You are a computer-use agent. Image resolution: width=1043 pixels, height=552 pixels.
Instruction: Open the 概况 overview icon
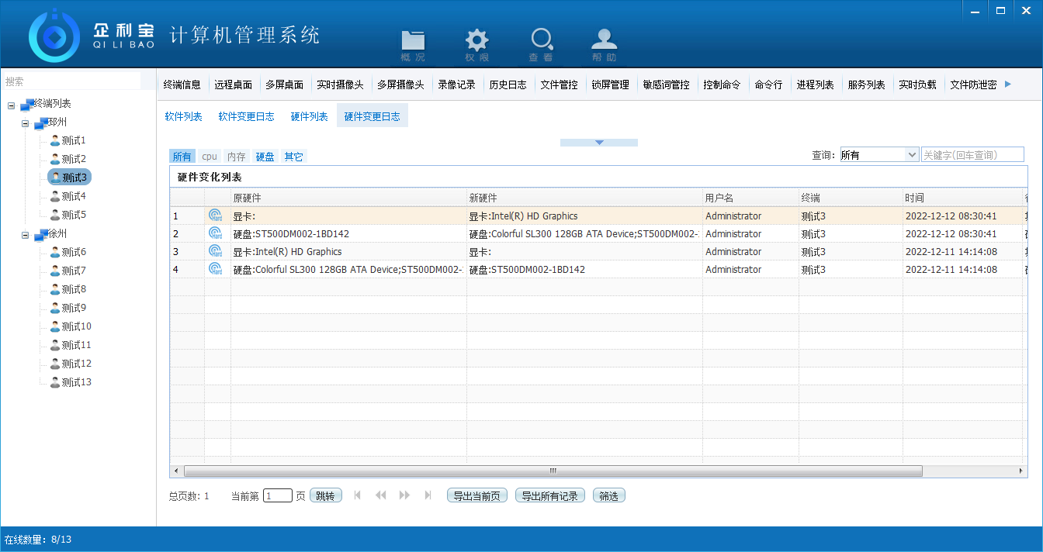[413, 43]
